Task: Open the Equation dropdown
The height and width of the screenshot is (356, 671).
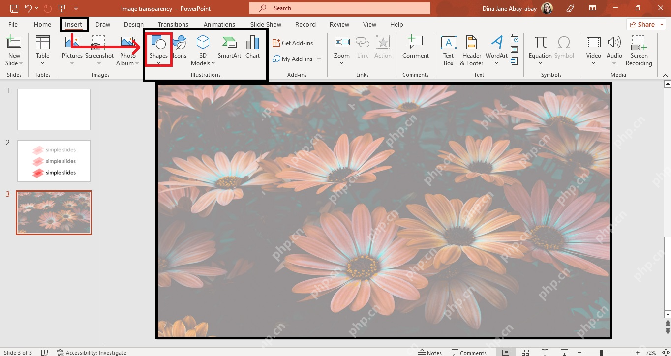Action: coord(540,51)
